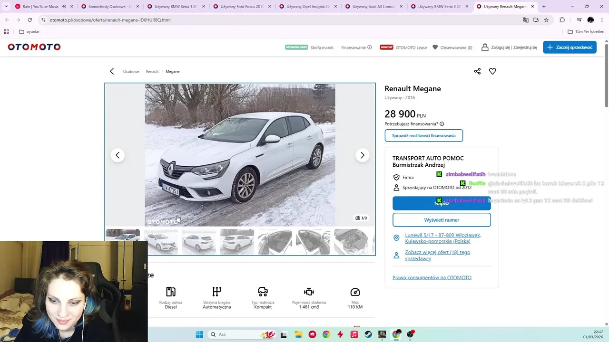Switch to Używany BMW Seria 3 tab
609x342 pixels.
(x=436, y=7)
